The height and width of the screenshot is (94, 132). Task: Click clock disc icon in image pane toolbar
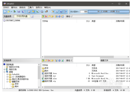pos(62,16)
